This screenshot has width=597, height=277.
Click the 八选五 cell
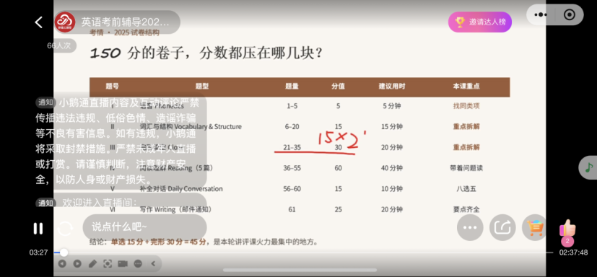pyautogui.click(x=466, y=189)
